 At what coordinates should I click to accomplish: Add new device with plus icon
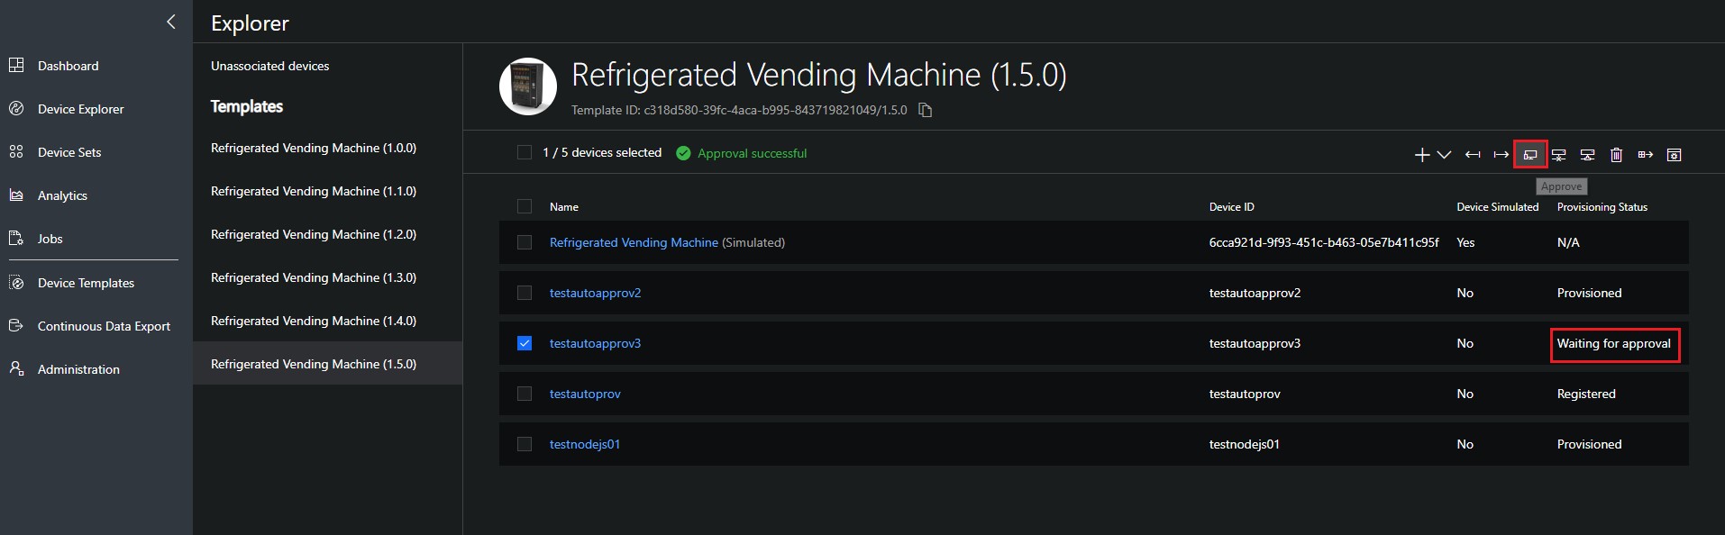coord(1422,155)
